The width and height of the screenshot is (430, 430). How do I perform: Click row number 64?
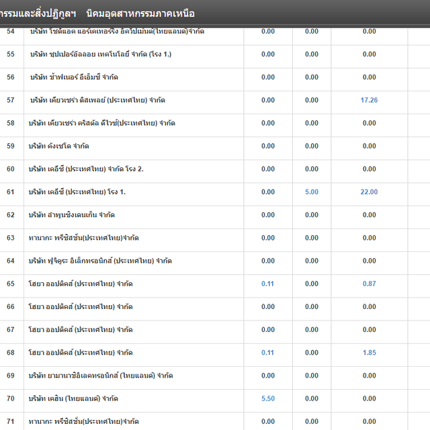coord(11,261)
